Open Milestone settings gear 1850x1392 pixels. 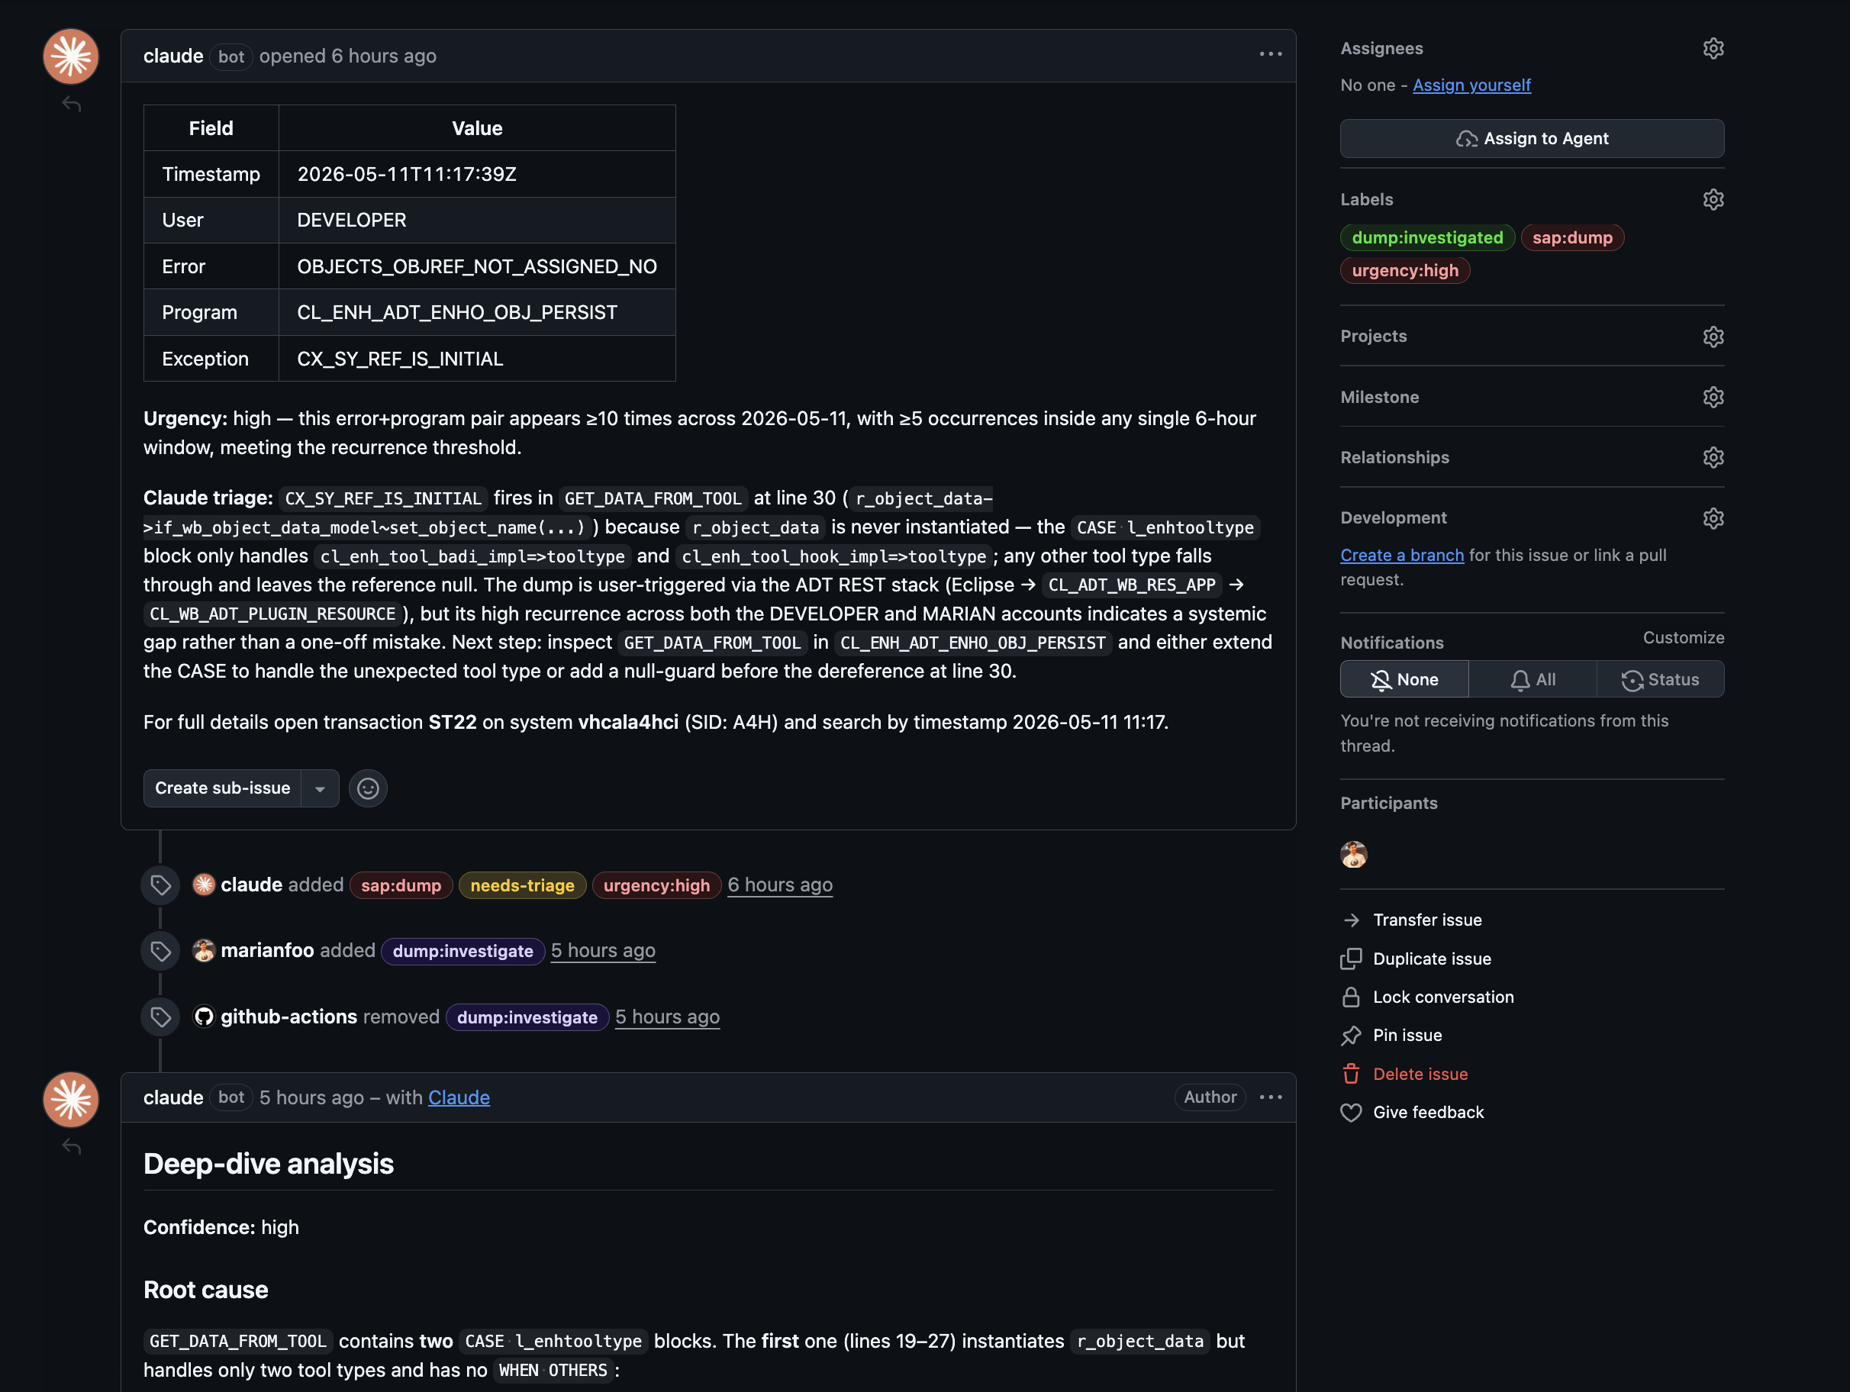pos(1713,397)
